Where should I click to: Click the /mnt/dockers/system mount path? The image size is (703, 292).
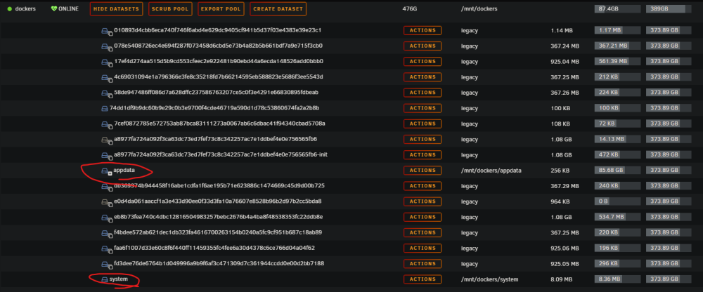click(489, 279)
